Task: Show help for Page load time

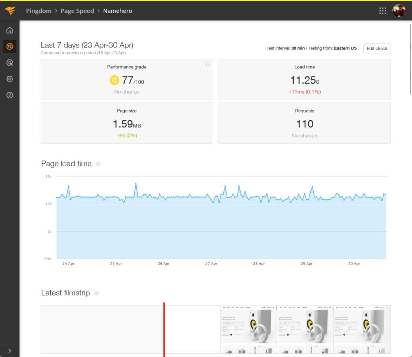Action: click(98, 164)
